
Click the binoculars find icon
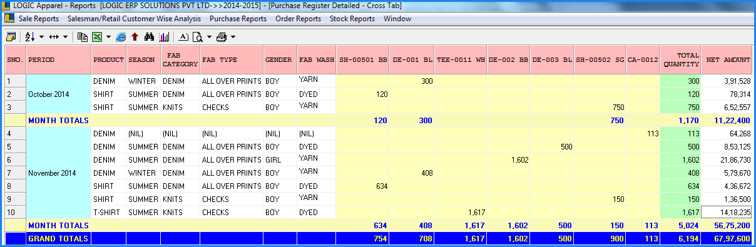tap(149, 37)
